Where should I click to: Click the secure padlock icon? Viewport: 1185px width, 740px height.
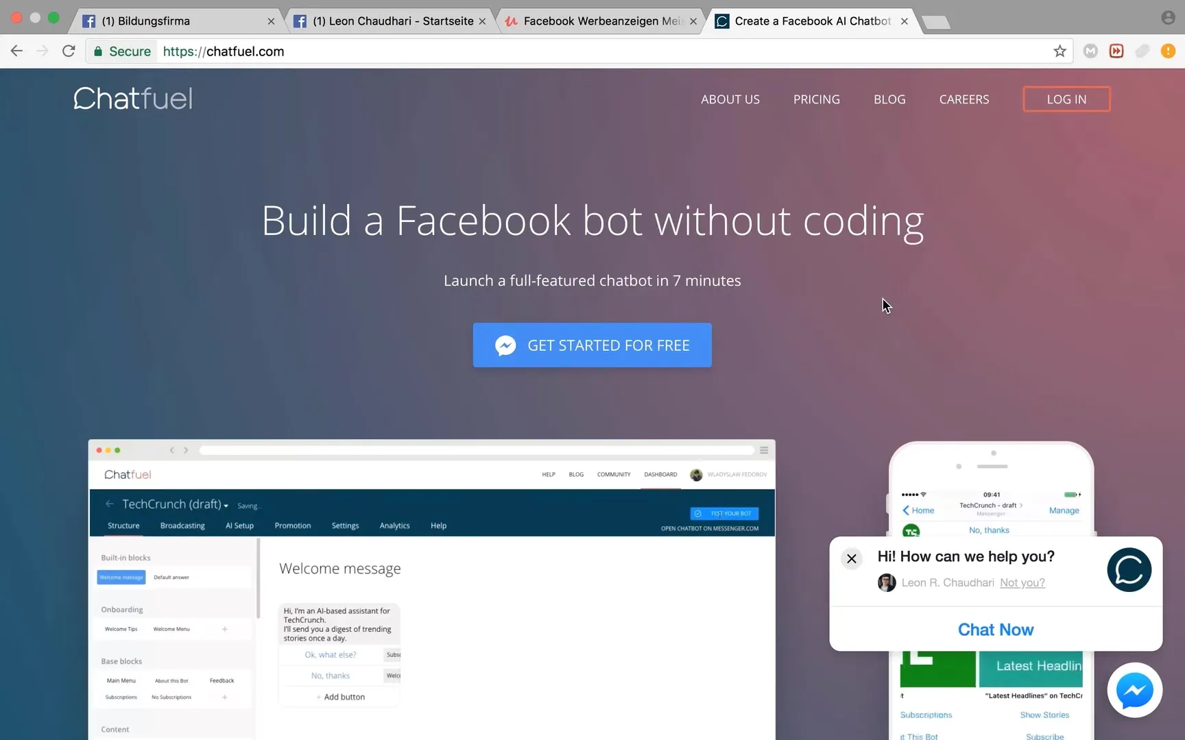pos(98,51)
